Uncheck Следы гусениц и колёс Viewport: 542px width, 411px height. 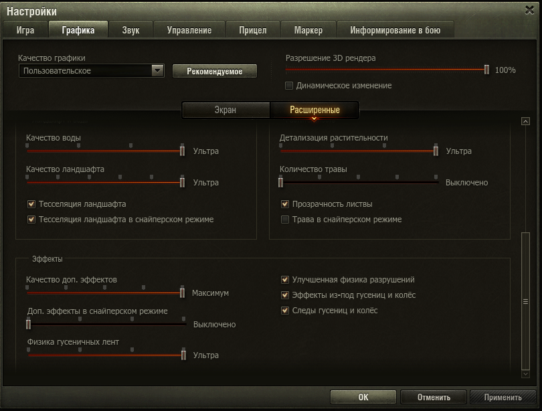[285, 311]
